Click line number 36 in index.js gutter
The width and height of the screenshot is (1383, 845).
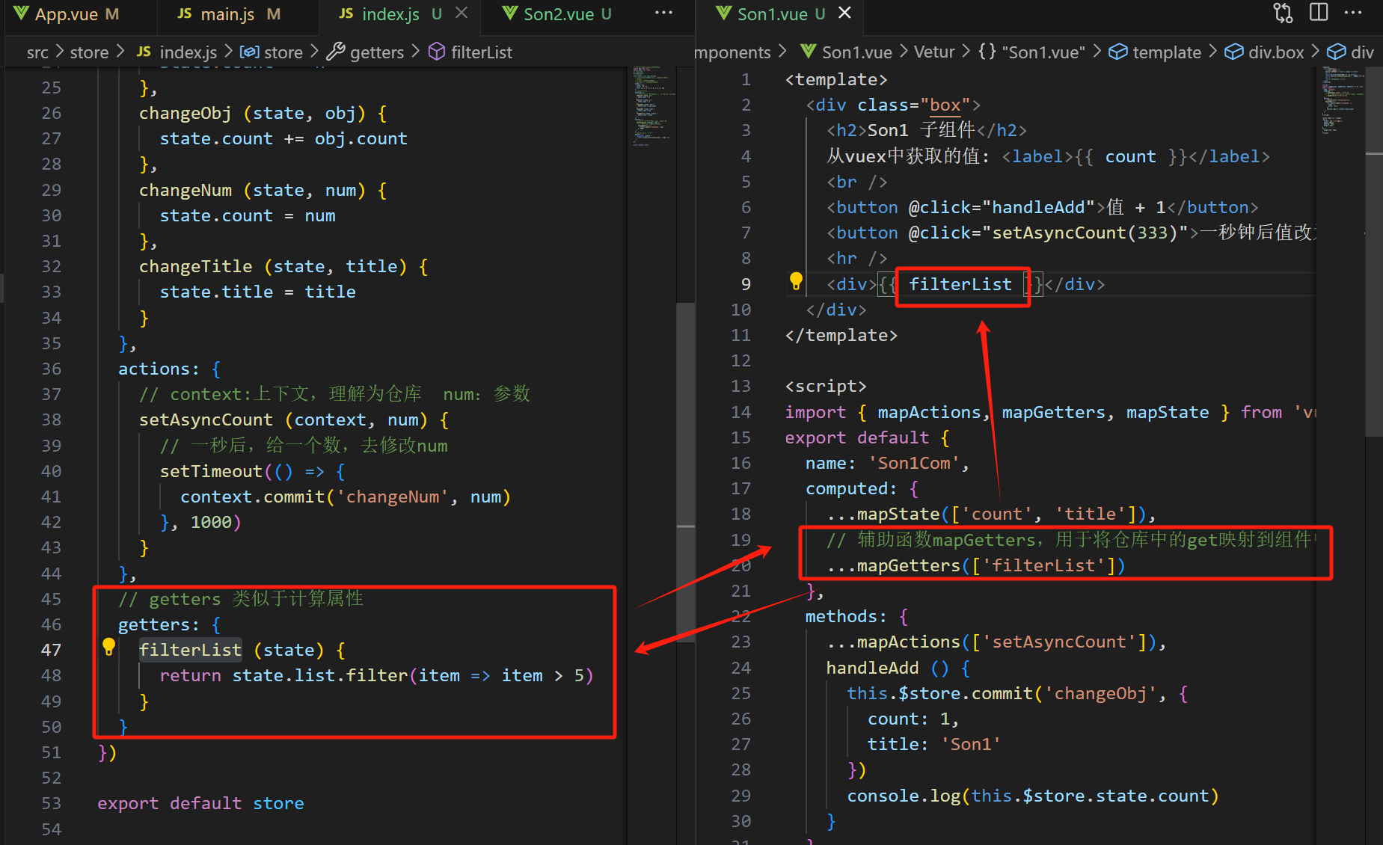(x=51, y=369)
